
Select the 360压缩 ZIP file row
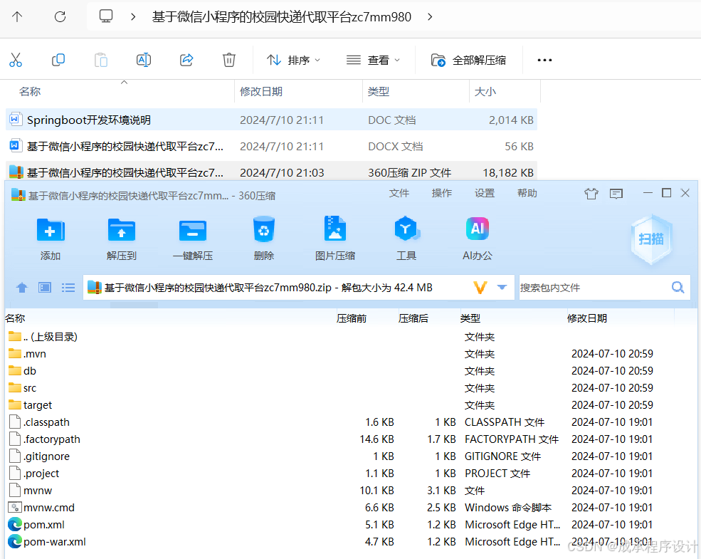tap(271, 172)
